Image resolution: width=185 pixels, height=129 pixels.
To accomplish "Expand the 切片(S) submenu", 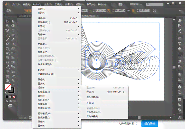I will pos(56,70).
